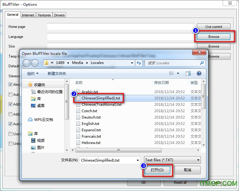Click the Francais.txt file icon

pos(78,136)
